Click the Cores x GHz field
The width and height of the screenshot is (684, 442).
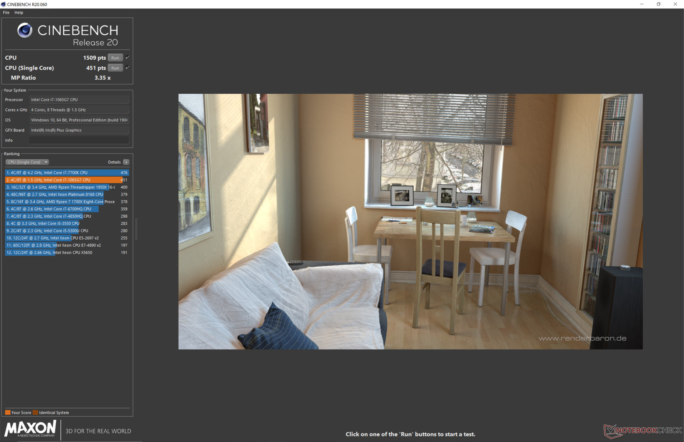tap(79, 110)
